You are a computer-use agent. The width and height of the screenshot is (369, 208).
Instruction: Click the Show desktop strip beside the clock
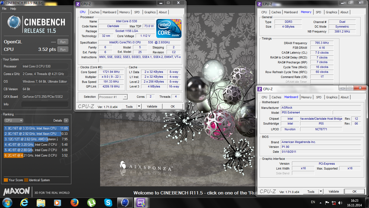coord(367,203)
